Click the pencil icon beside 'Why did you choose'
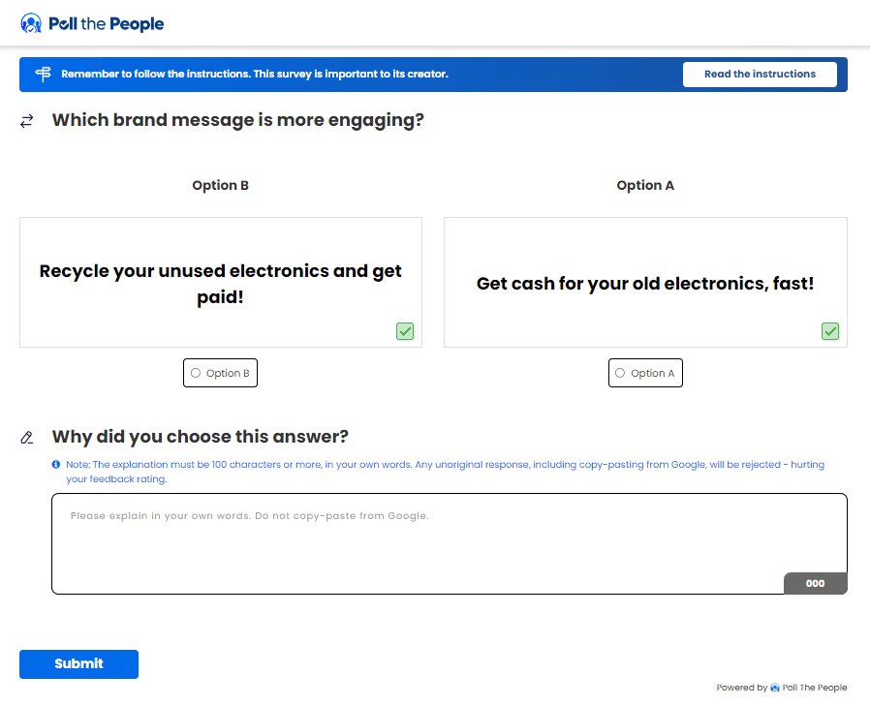Image resolution: width=870 pixels, height=706 pixels. (27, 437)
